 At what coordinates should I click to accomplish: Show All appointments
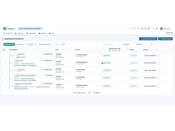[57, 44]
